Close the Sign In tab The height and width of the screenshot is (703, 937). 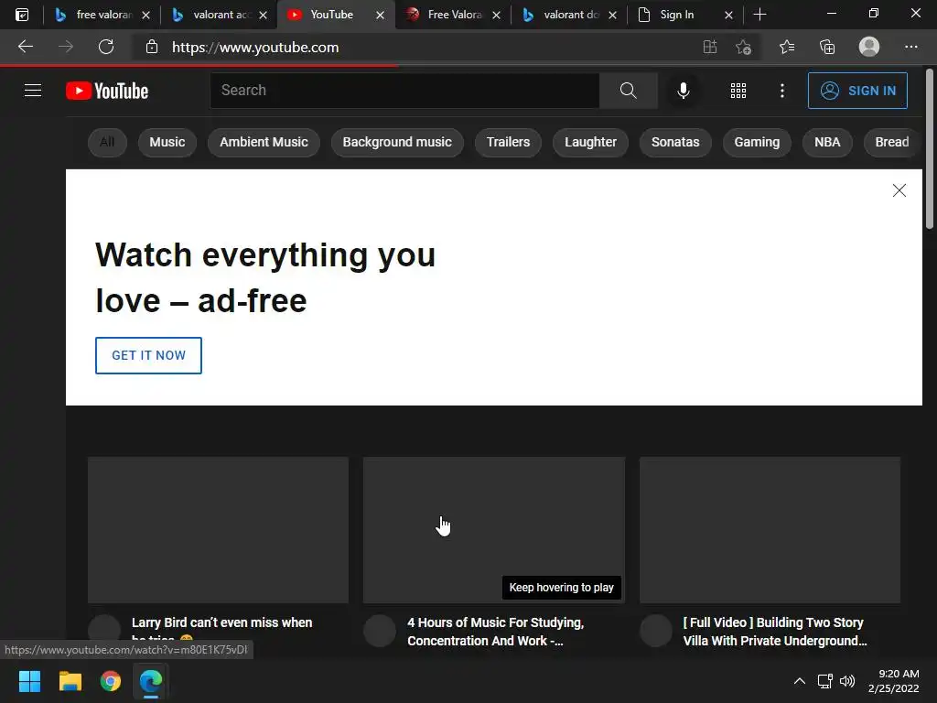pyautogui.click(x=728, y=15)
